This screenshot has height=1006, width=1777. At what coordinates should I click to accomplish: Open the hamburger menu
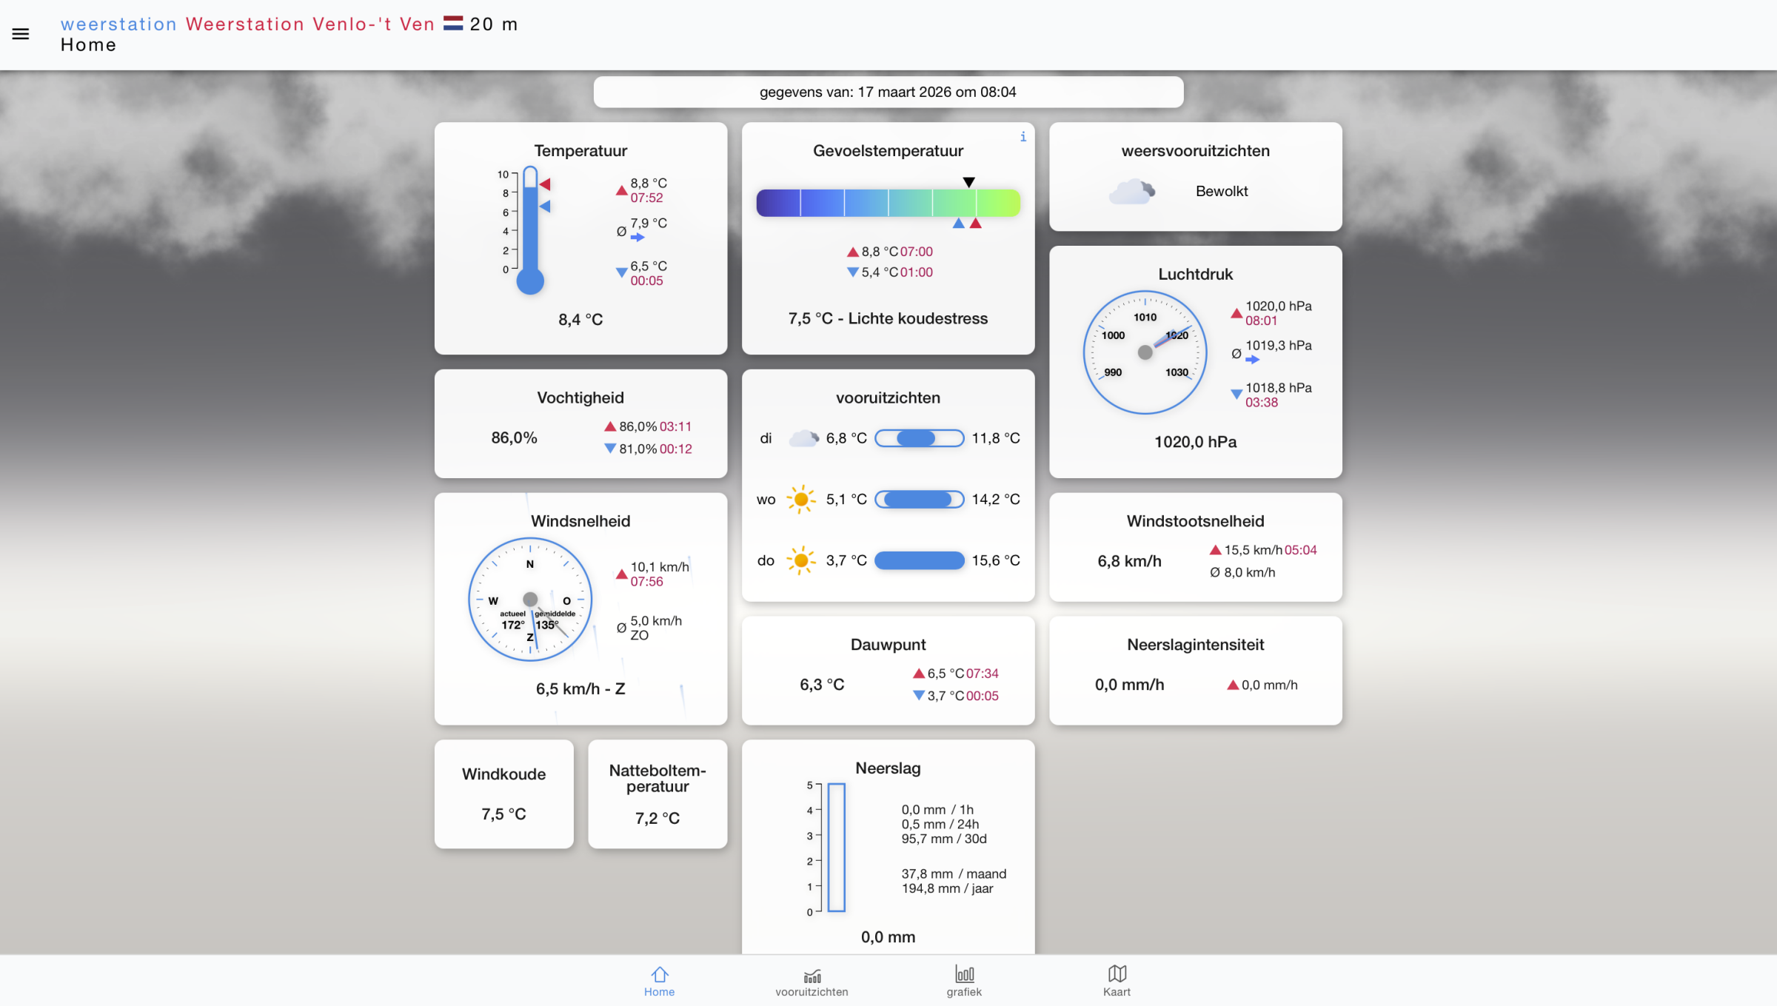21,34
